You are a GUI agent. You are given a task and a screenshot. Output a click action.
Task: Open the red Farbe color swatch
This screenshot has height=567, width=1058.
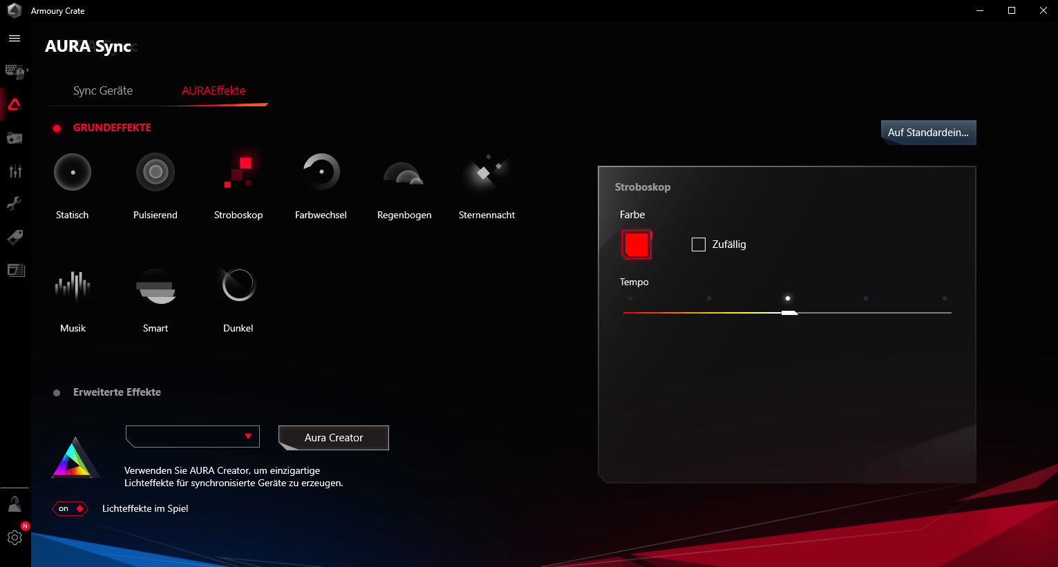(x=636, y=244)
